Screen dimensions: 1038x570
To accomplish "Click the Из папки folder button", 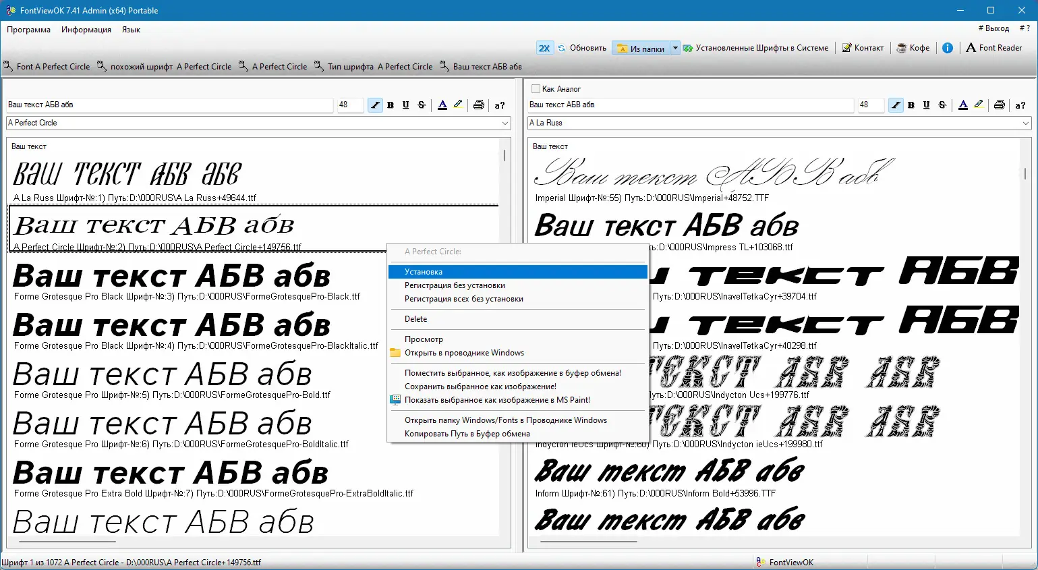I will point(641,48).
